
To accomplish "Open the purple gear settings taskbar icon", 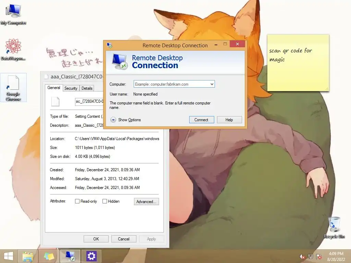I will [91, 256].
